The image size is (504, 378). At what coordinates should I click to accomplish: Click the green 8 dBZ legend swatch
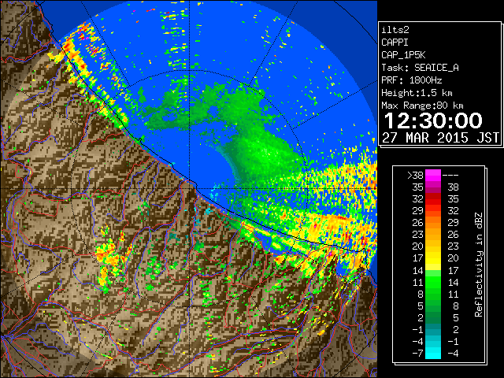pos(433,294)
